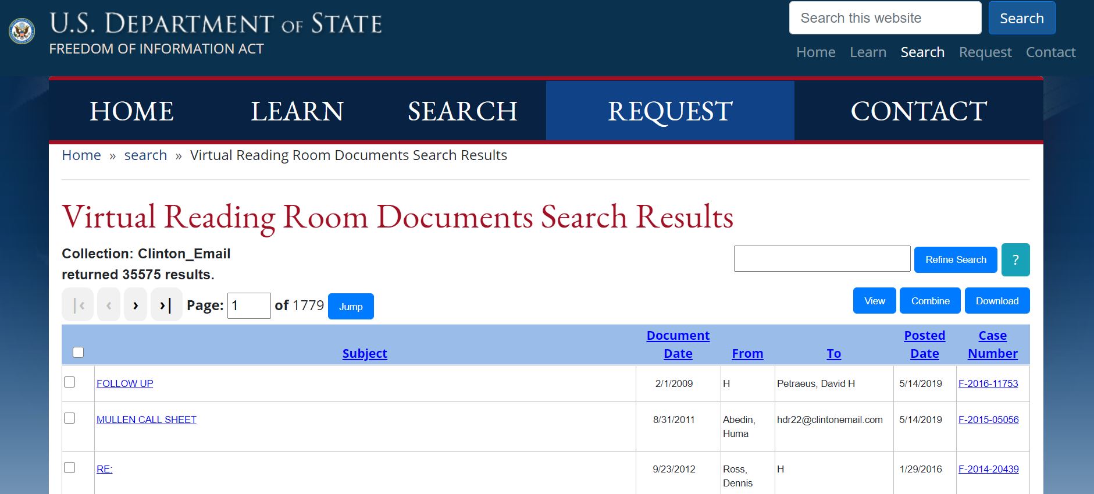
Task: Click the 'Collection: Clinton_Email' label
Action: [146, 254]
